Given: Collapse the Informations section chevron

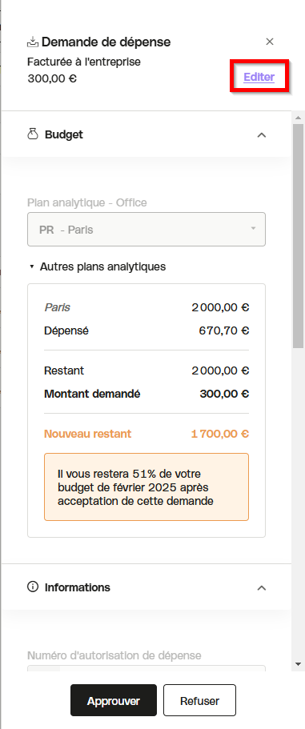Looking at the screenshot, I should pyautogui.click(x=262, y=587).
